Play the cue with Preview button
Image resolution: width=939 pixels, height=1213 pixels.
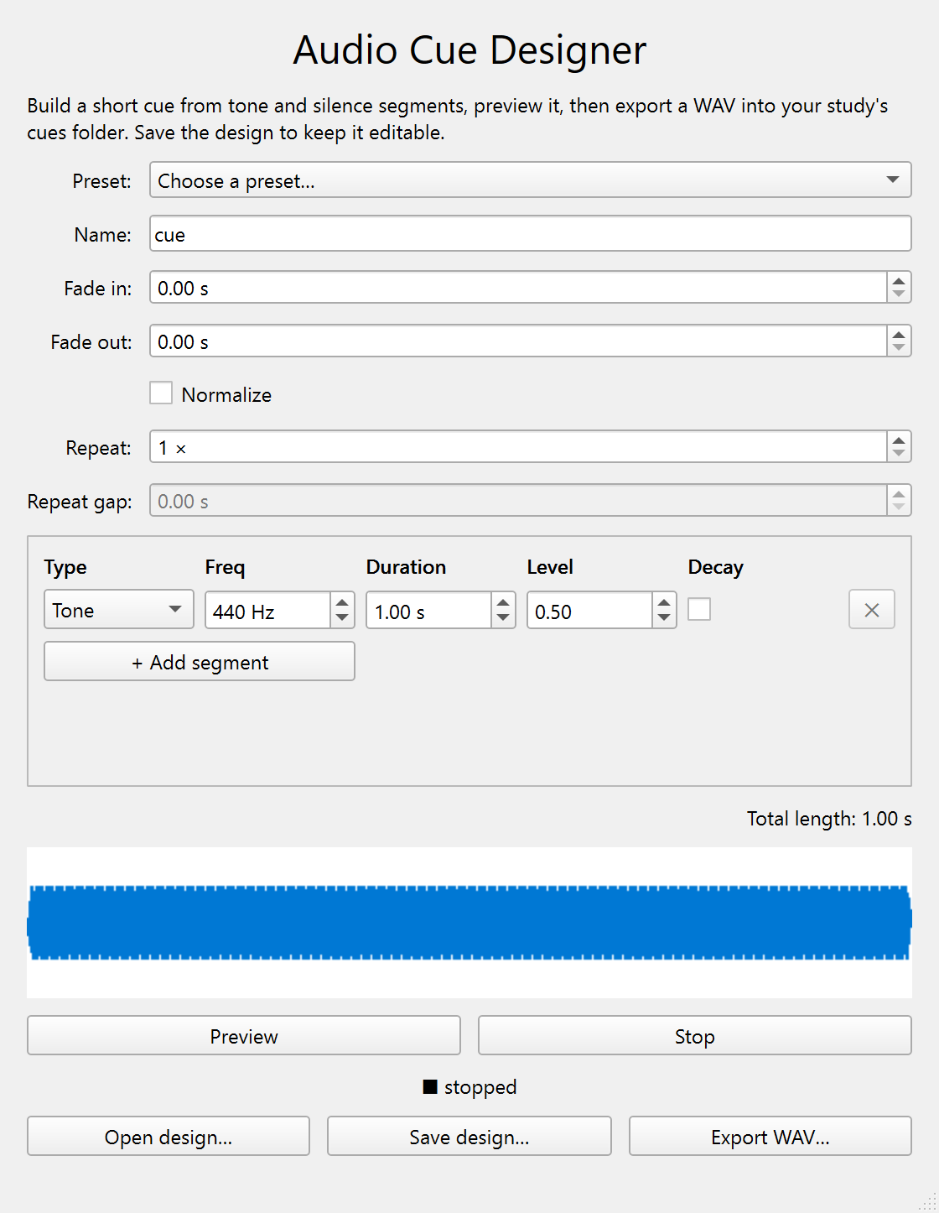pos(244,1035)
